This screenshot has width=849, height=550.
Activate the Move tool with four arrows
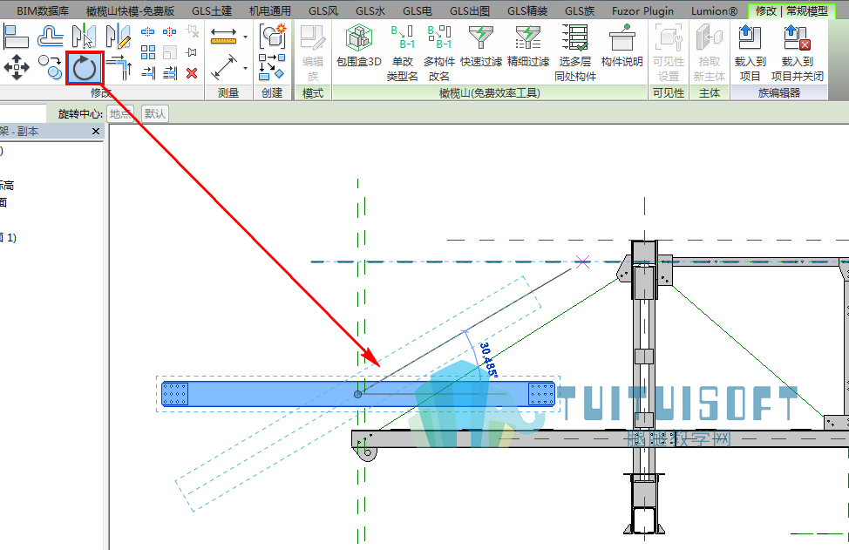tap(17, 68)
